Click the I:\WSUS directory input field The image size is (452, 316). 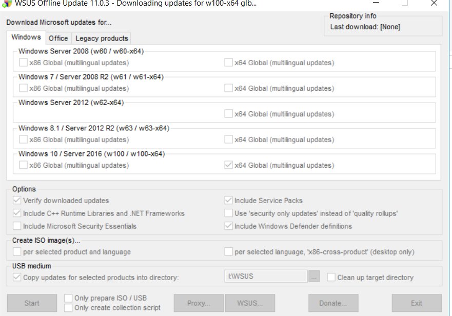[266, 276]
